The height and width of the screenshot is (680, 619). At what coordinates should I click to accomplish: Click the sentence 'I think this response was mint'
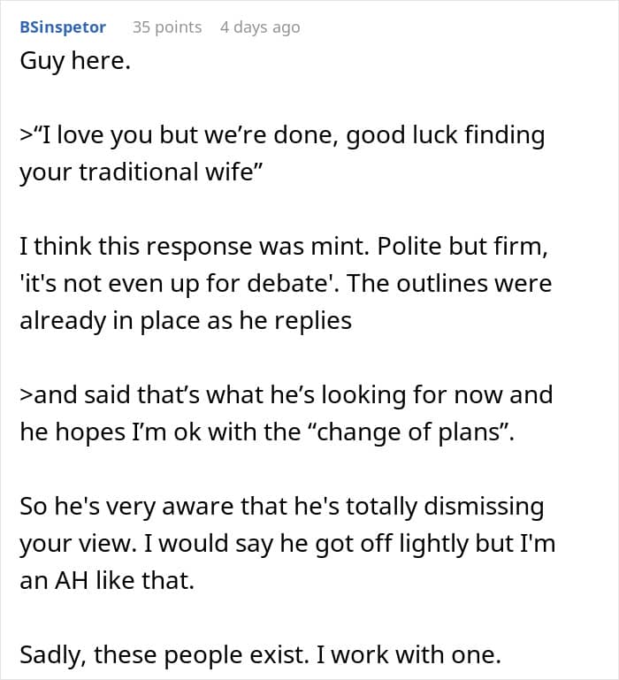[195, 247]
